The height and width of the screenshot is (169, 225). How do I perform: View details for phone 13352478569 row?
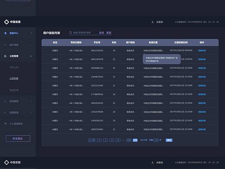pos(202,112)
